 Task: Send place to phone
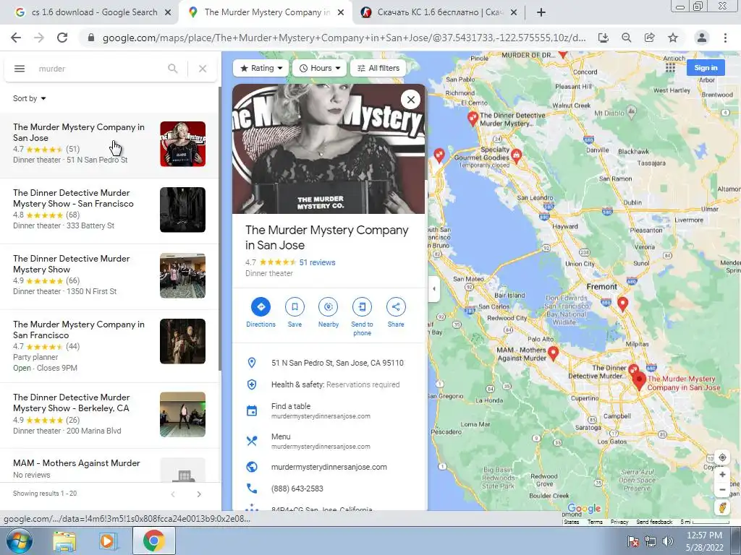coord(362,317)
